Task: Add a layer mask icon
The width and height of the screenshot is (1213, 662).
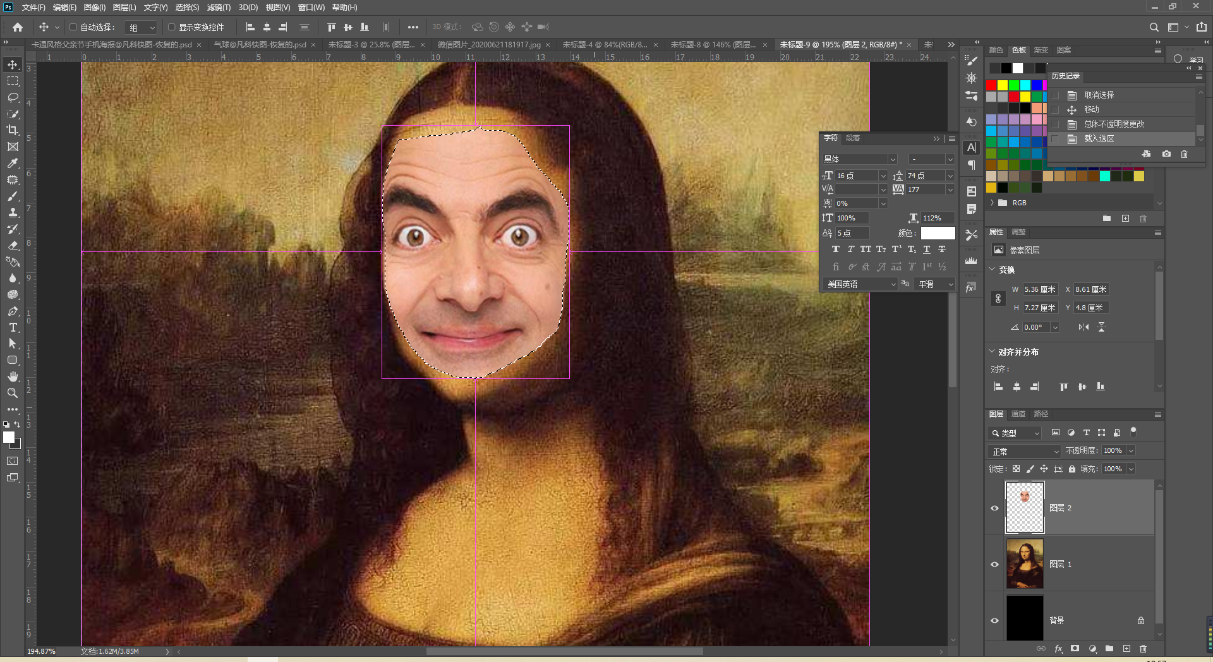Action: tap(1075, 649)
